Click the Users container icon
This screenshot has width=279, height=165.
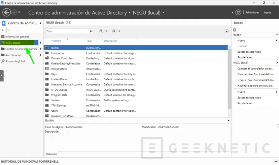click(x=47, y=111)
